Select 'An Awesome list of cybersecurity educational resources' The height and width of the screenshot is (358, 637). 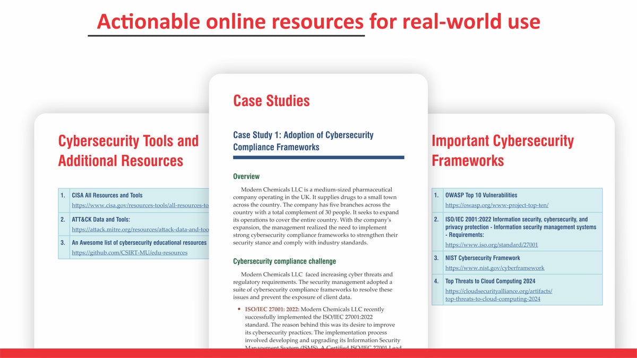(x=139, y=242)
